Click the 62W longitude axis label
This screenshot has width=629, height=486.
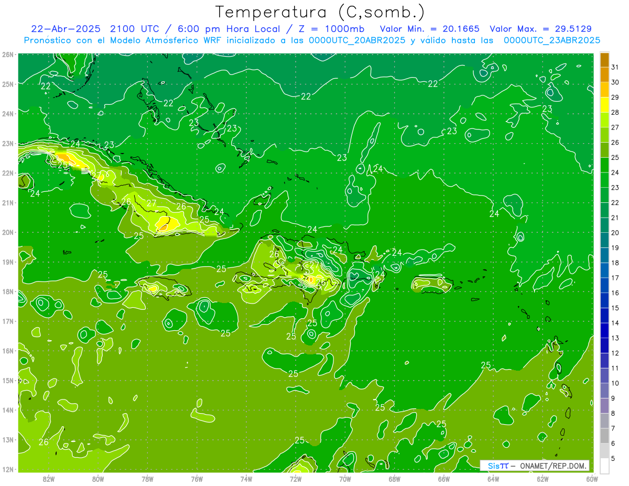pyautogui.click(x=543, y=479)
